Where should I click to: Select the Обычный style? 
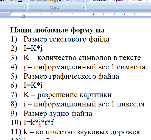[x=97, y=1]
